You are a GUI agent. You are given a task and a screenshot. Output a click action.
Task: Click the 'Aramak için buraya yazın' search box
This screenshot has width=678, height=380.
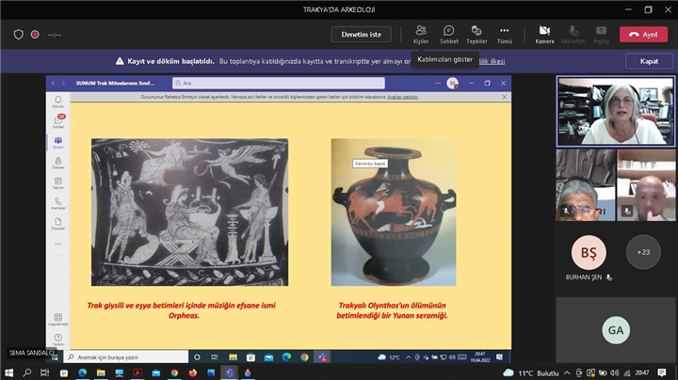pyautogui.click(x=127, y=357)
